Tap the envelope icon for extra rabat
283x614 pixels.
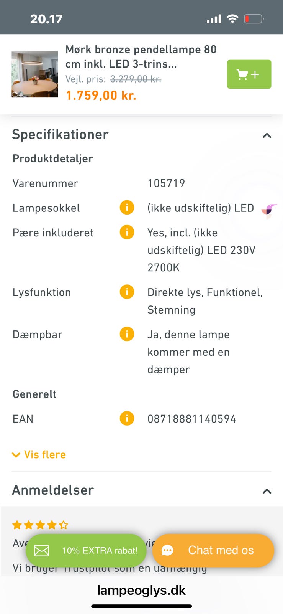pyautogui.click(x=42, y=551)
